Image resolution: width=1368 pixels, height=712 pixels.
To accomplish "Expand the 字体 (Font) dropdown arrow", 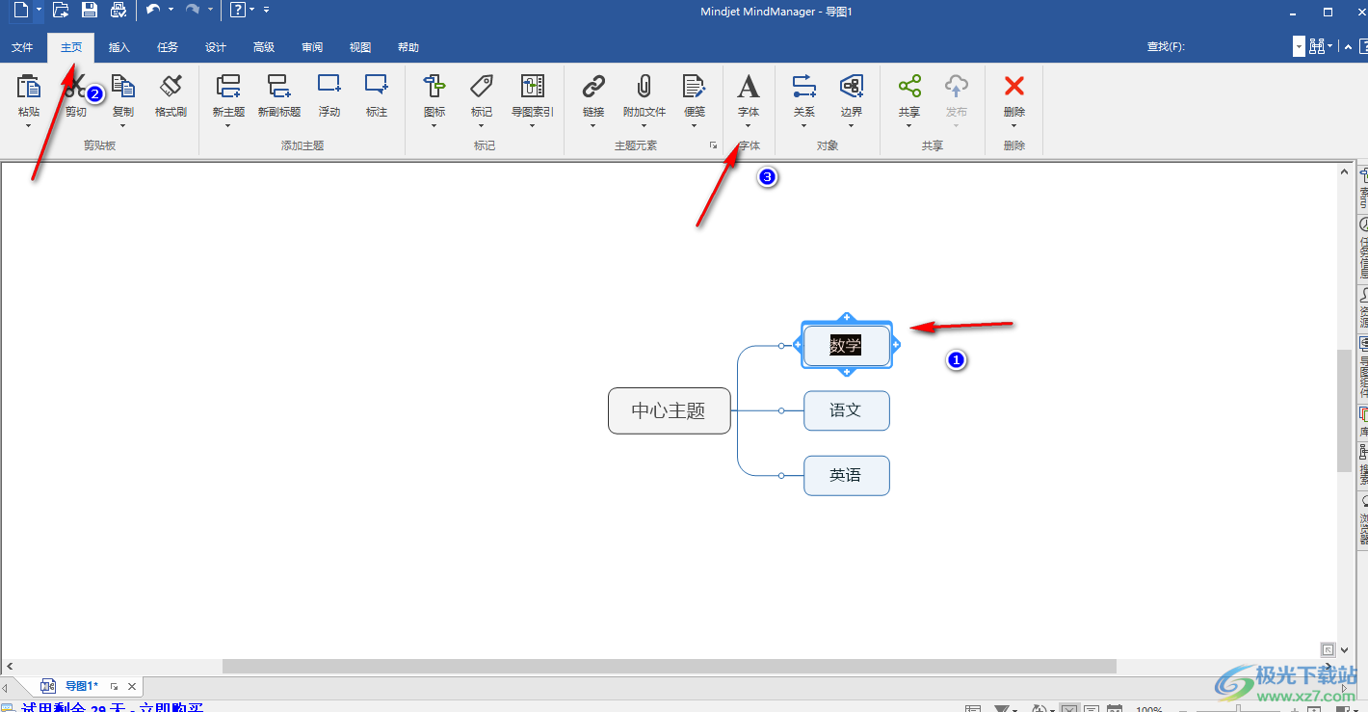I will 749,125.
